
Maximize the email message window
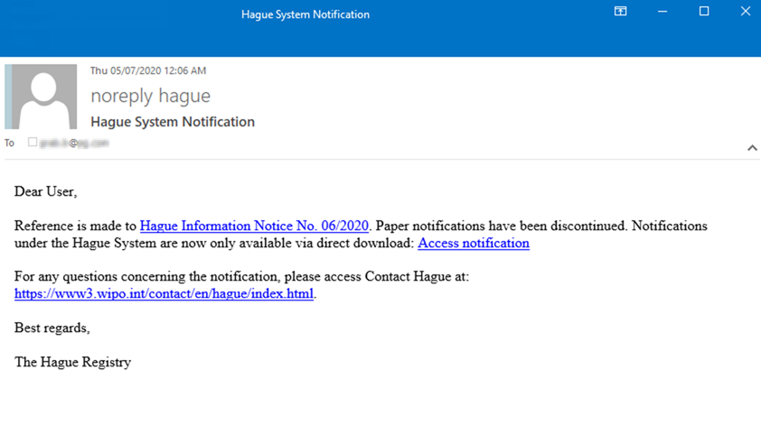click(x=704, y=12)
